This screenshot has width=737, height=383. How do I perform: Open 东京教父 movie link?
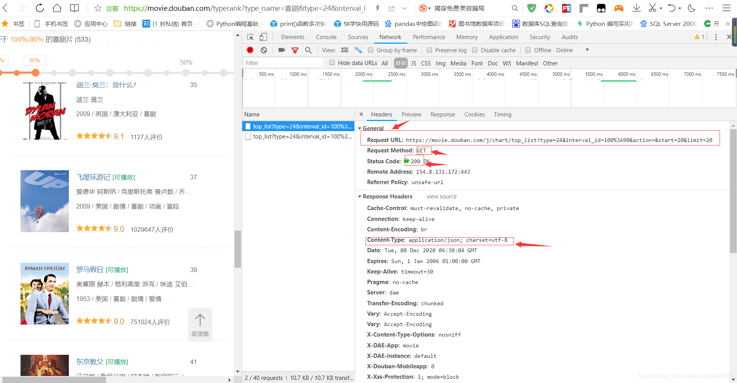89,362
